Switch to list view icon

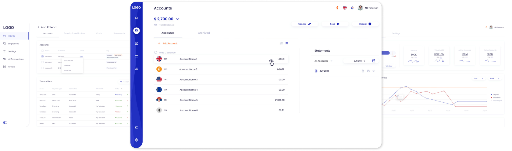click(287, 43)
